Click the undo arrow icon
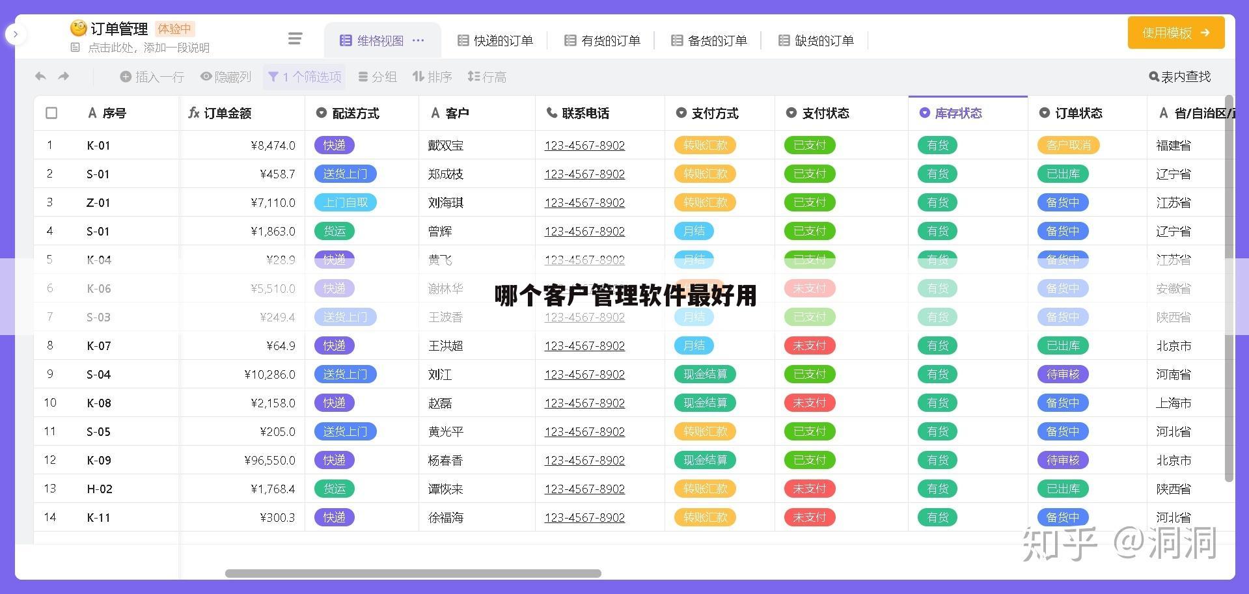1249x594 pixels. coord(40,76)
